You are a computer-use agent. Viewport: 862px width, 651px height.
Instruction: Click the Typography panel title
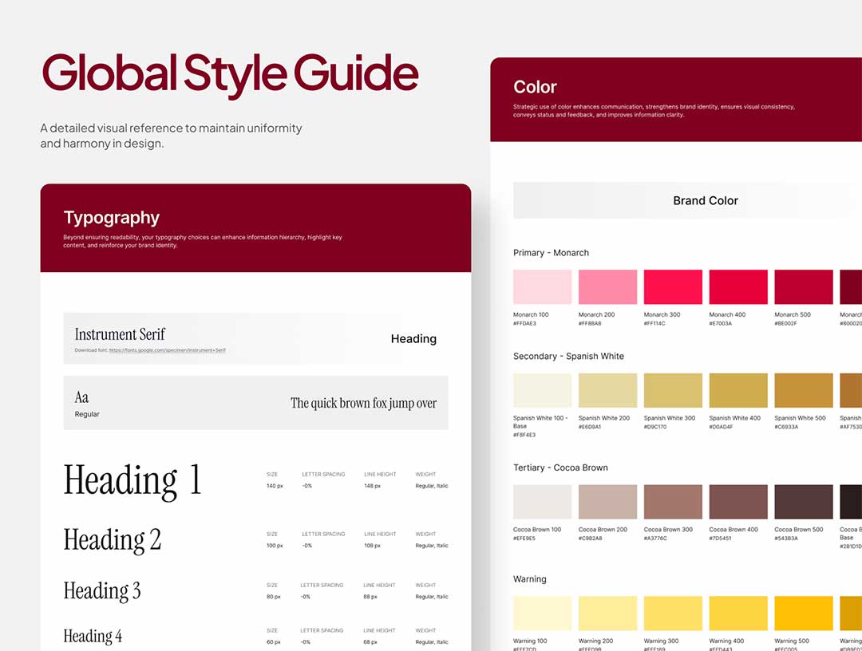[x=112, y=218]
